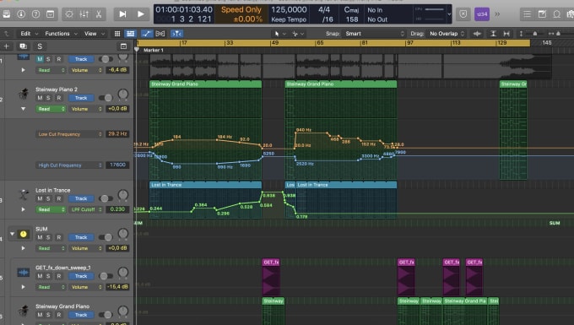The image size is (574, 325).
Task: Collapse Steinway Piano 2 automation lanes
Action: tap(23, 109)
